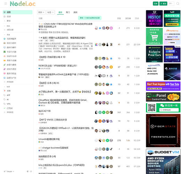This screenshot has height=174, width=181.
Task: Open the Linuxdo topic link
Action: 49,139
